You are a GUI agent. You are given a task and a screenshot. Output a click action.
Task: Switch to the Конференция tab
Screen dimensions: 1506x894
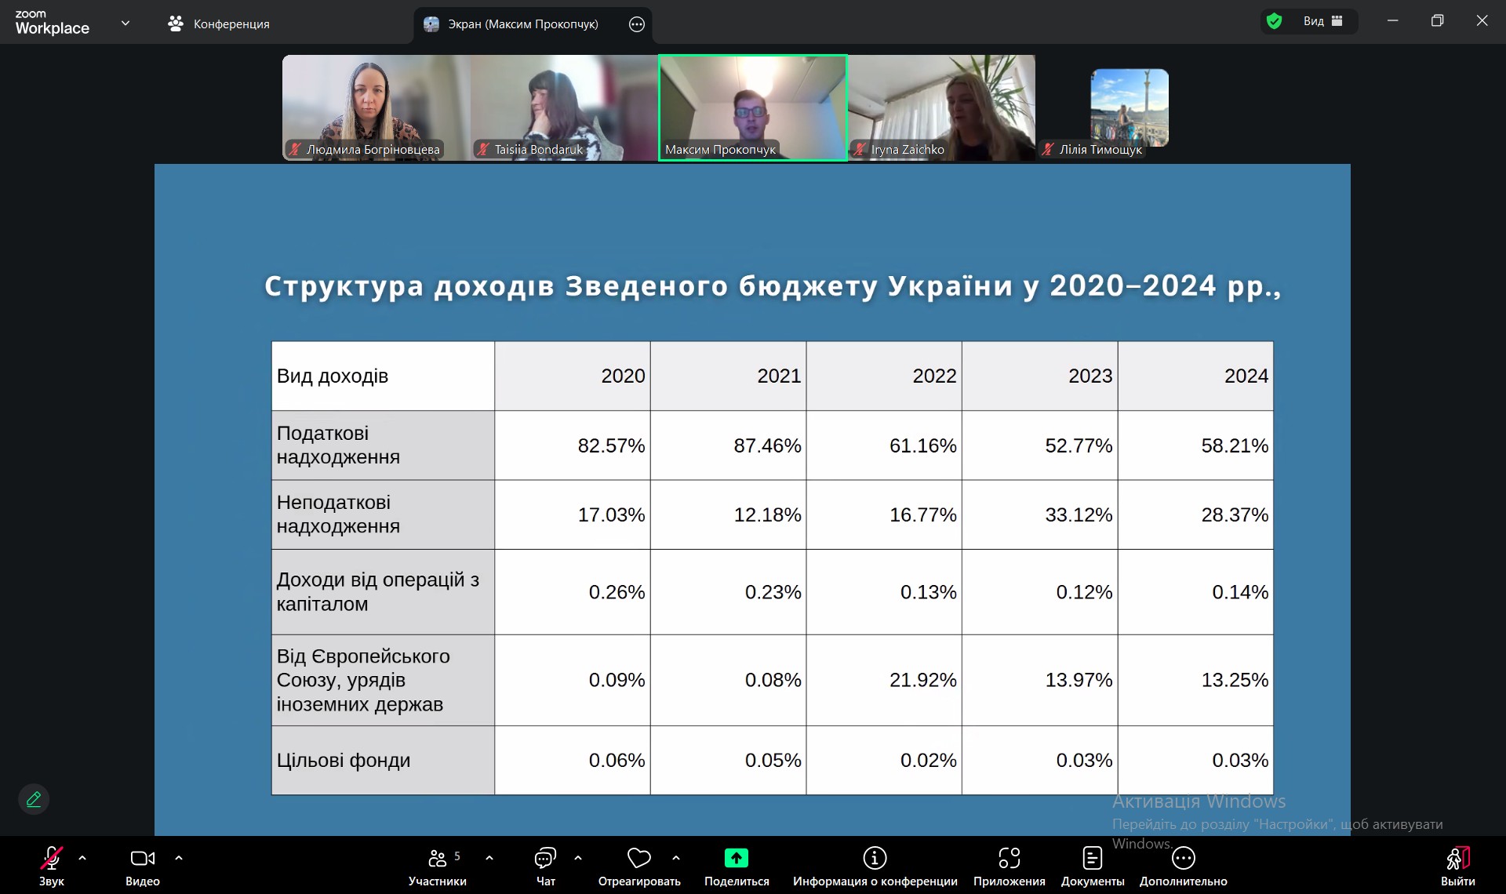tap(219, 24)
